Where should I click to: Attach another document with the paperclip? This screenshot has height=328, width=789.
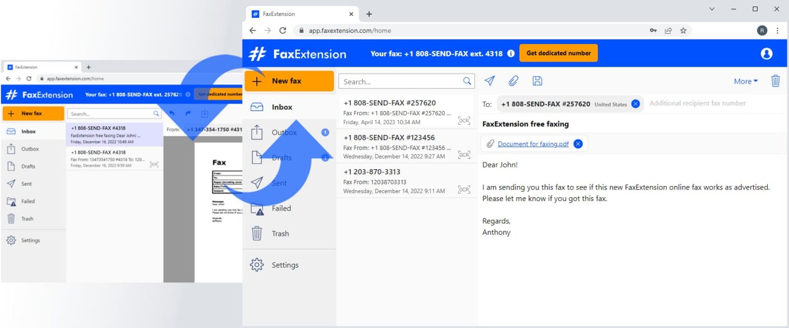tap(513, 80)
